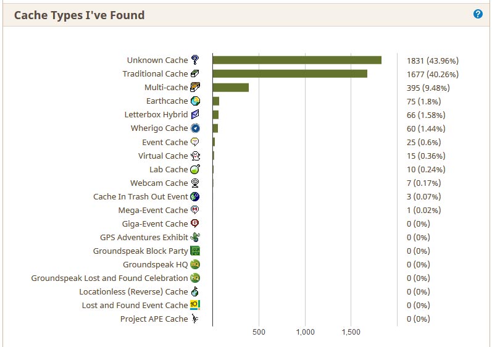This screenshot has height=347, width=492.
Task: Click the Project APE Cache monkey icon
Action: tap(195, 319)
